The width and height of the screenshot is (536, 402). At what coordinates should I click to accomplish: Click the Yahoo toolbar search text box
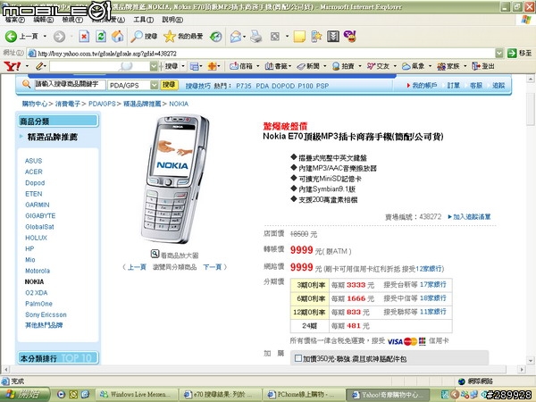tap(100, 66)
